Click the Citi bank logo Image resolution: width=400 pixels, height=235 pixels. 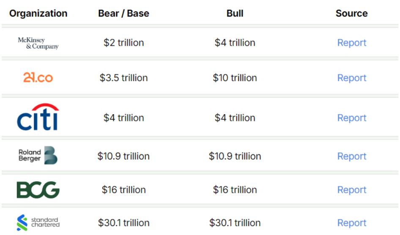[x=38, y=117]
